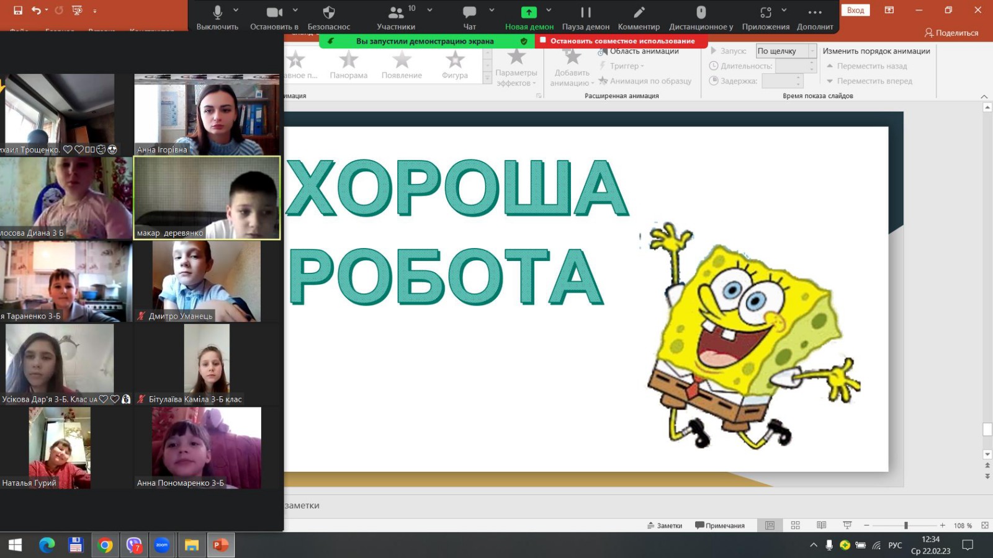Select макар деревянко video thumbnail
This screenshot has height=558, width=993.
[207, 198]
